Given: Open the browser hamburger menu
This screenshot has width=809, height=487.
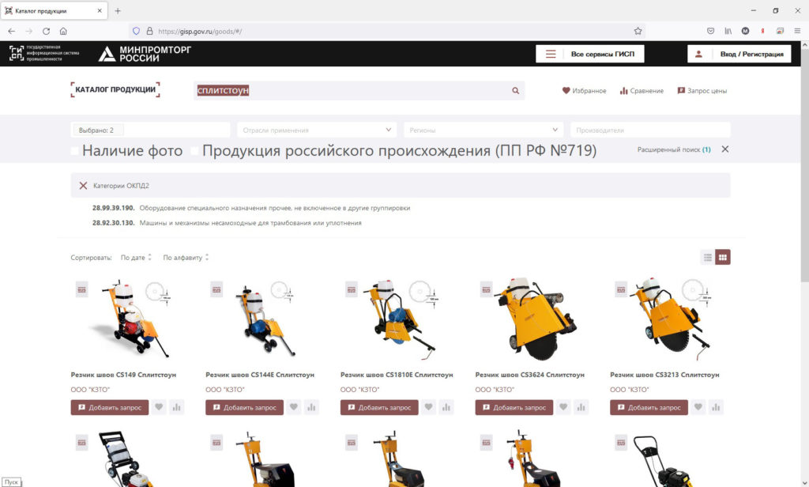Looking at the screenshot, I should 797,31.
